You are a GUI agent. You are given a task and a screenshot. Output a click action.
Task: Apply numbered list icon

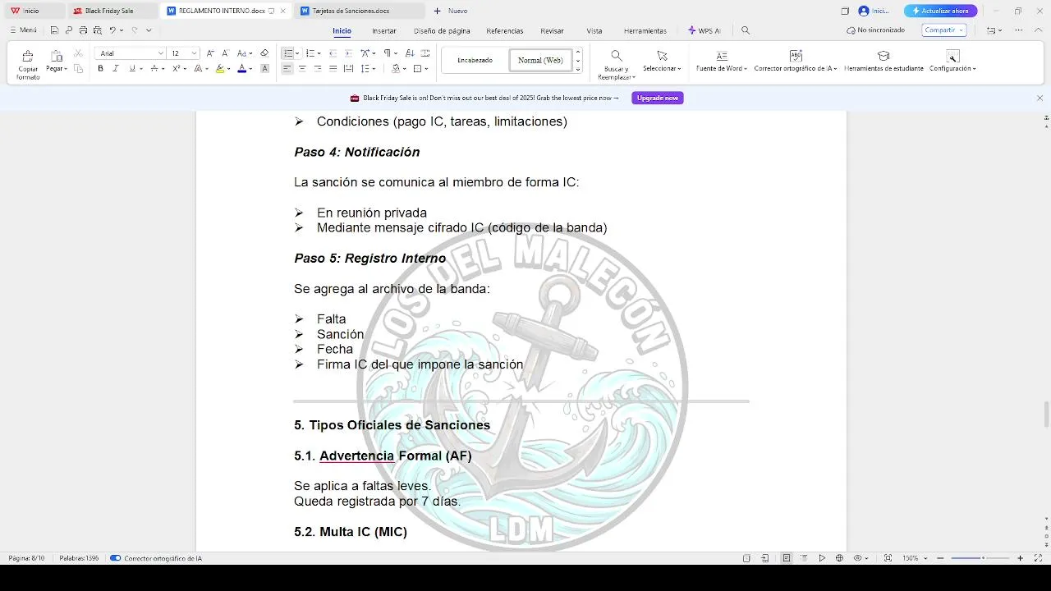point(309,53)
